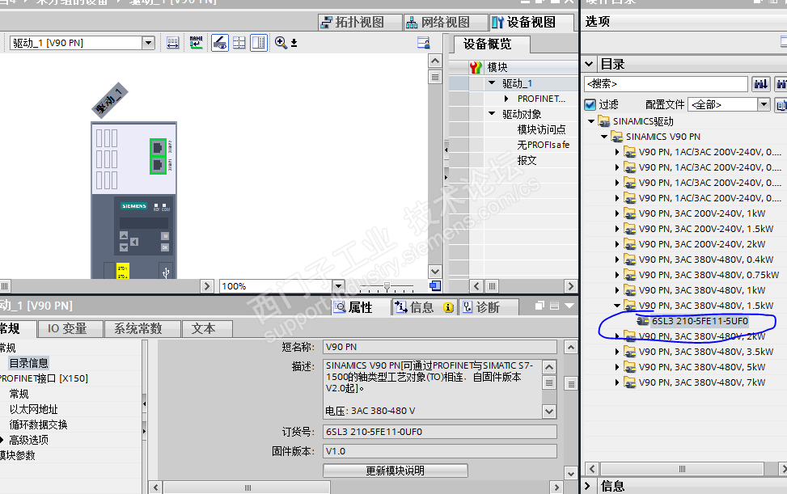This screenshot has width=787, height=494.
Task: Open the 设备概览 device overview tab
Action: [492, 44]
